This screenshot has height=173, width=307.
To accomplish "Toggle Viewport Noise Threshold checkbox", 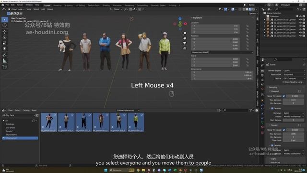I will 284,96.
